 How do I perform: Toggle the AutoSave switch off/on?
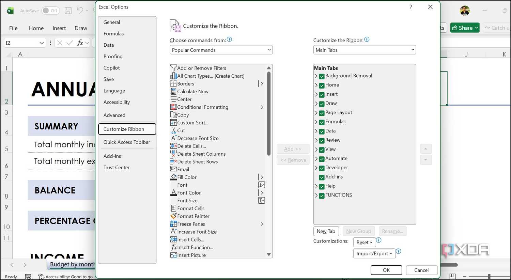coord(50,11)
